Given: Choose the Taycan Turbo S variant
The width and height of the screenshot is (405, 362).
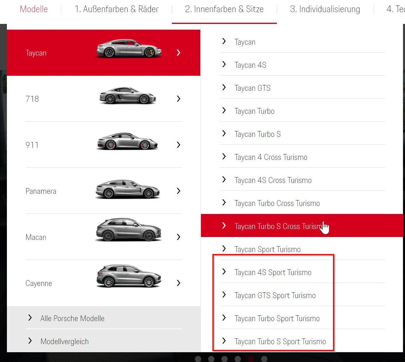Looking at the screenshot, I should 302,134.
